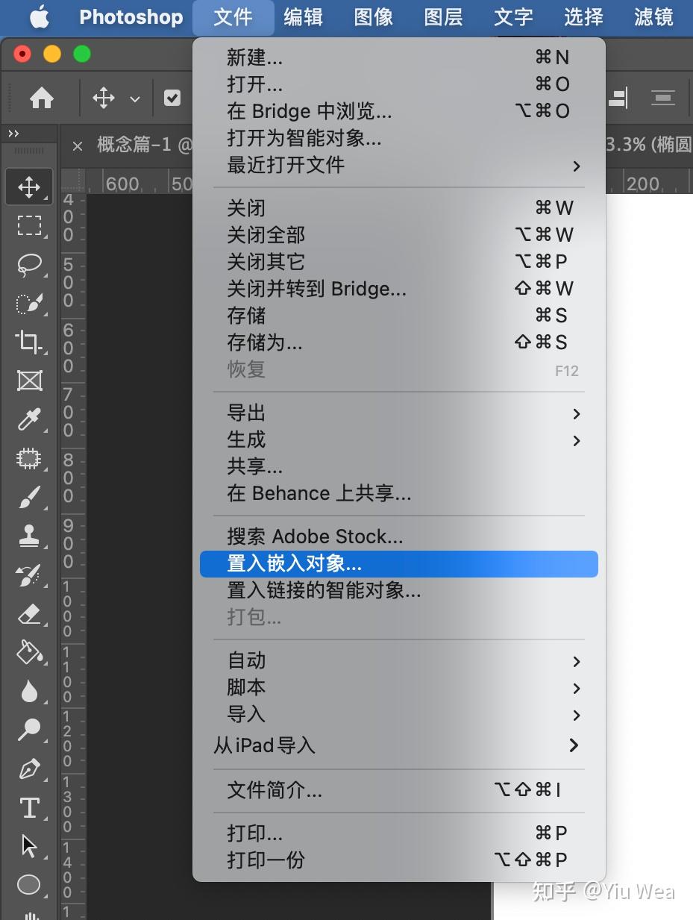Choose 在 Bridge 中浏览...
The height and width of the screenshot is (920, 693).
pos(399,111)
